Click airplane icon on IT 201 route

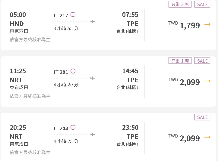tap(92, 78)
